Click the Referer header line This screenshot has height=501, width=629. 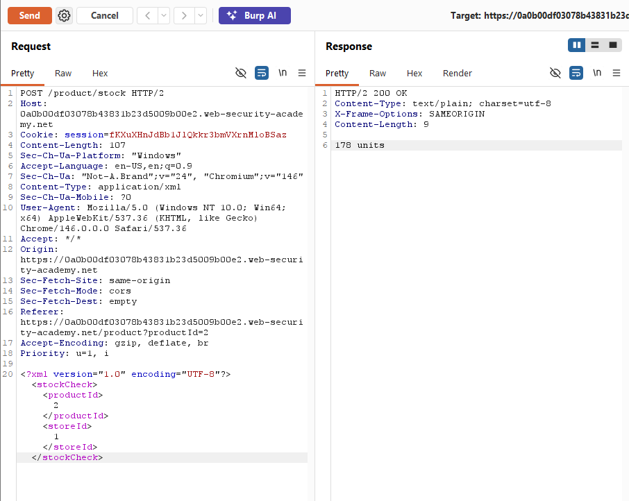coord(162,322)
